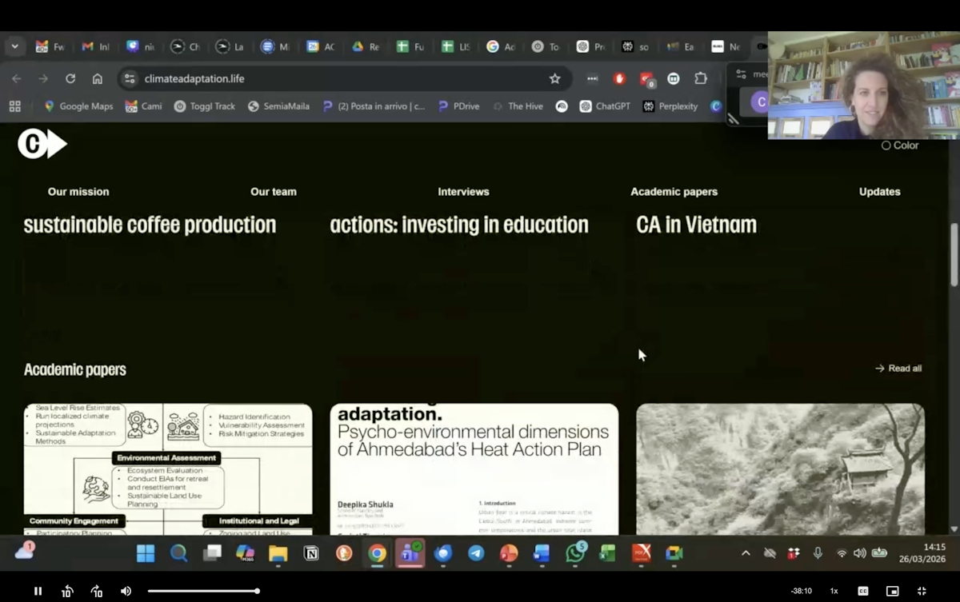Mute the video player volume
Viewport: 960px width, 602px height.
126,591
